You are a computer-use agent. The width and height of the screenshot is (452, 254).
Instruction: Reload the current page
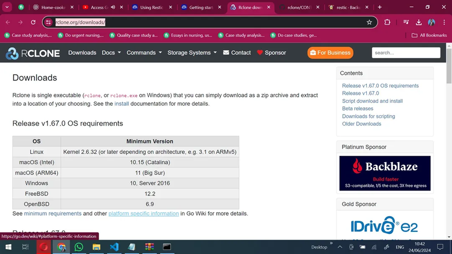[x=33, y=23]
